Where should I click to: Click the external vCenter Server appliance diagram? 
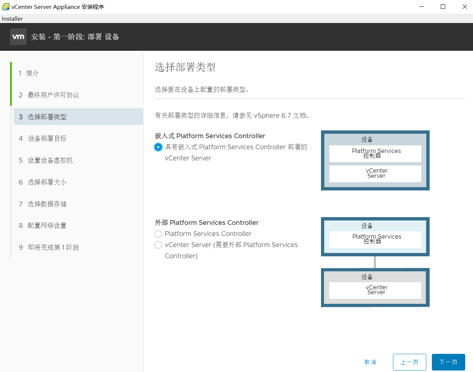click(375, 288)
